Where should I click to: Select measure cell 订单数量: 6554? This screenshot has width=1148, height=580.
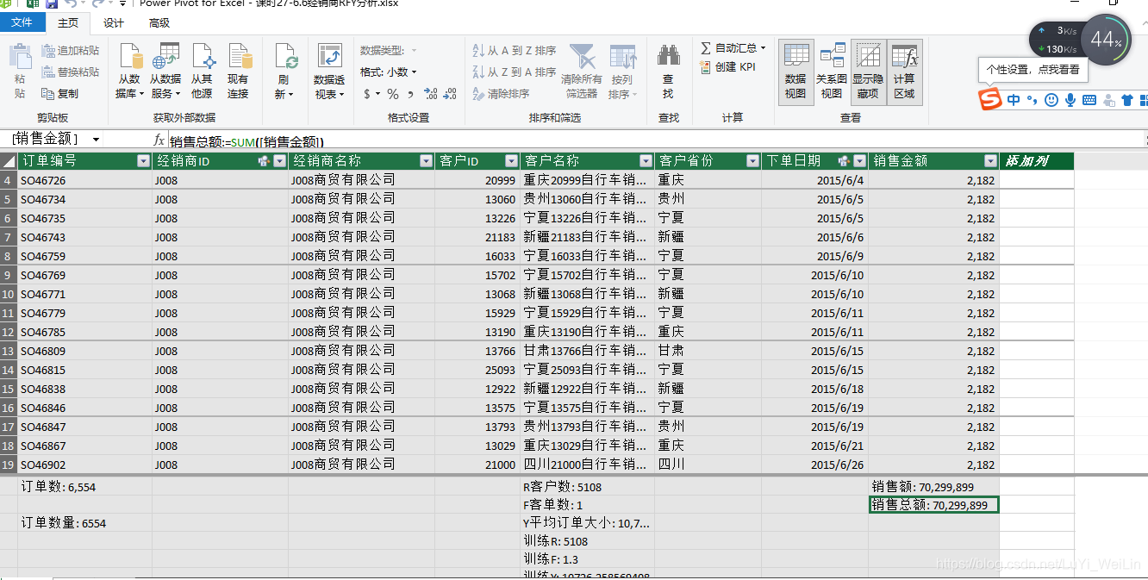(84, 523)
